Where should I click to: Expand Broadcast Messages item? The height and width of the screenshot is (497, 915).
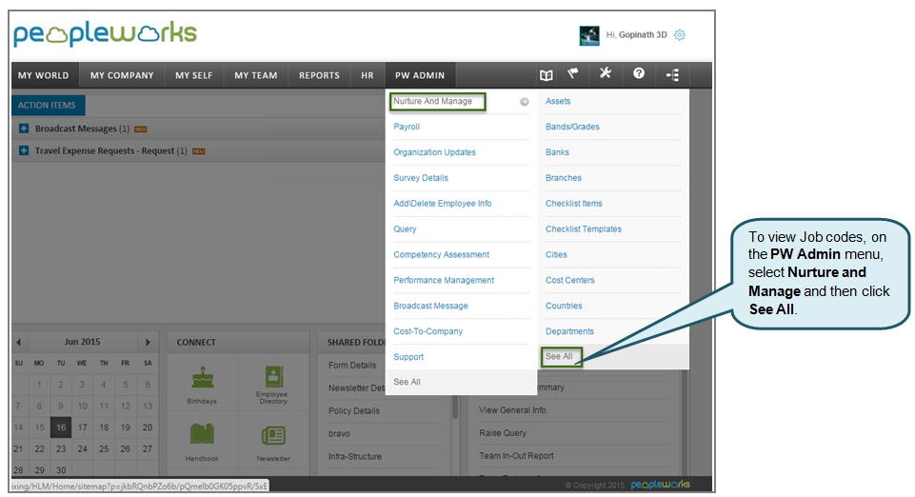click(24, 129)
